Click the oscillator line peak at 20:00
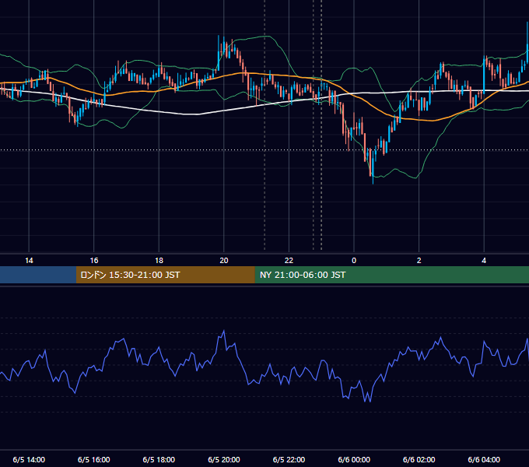 [224, 331]
